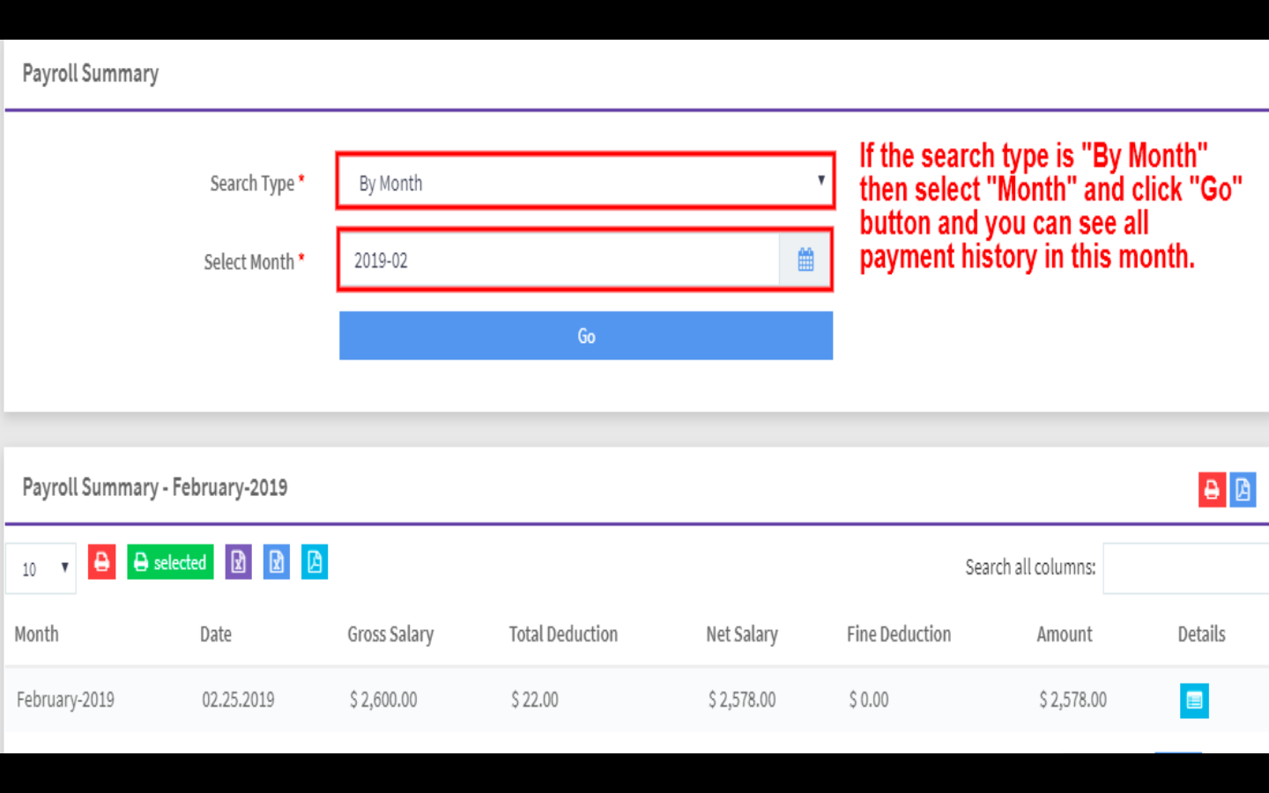Click the red print icon in panel header
Image resolution: width=1269 pixels, height=793 pixels.
1212,490
